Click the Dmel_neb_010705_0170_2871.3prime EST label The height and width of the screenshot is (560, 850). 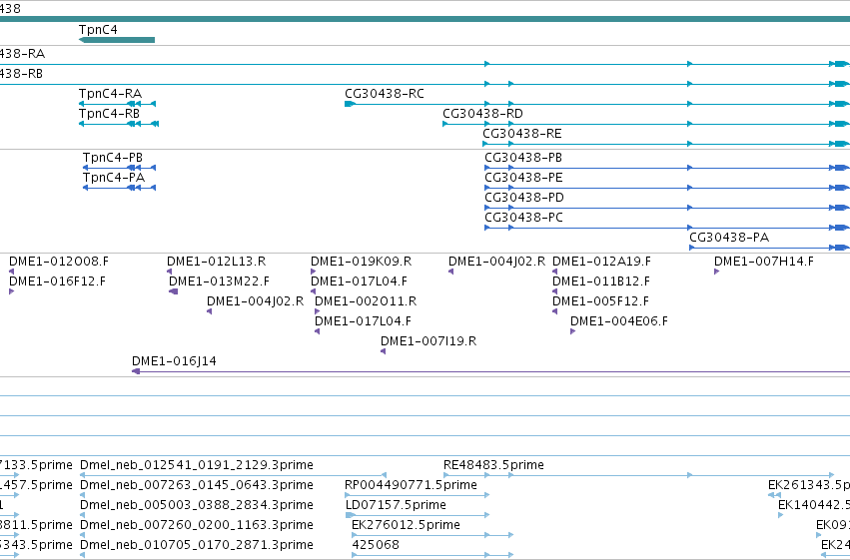(196, 545)
